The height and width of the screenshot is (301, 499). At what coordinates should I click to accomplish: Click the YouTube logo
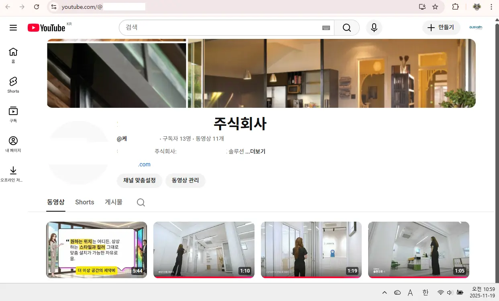[46, 27]
